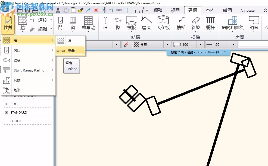
Task: Open the dropdown arrow left of chain icon
Action: point(116,45)
